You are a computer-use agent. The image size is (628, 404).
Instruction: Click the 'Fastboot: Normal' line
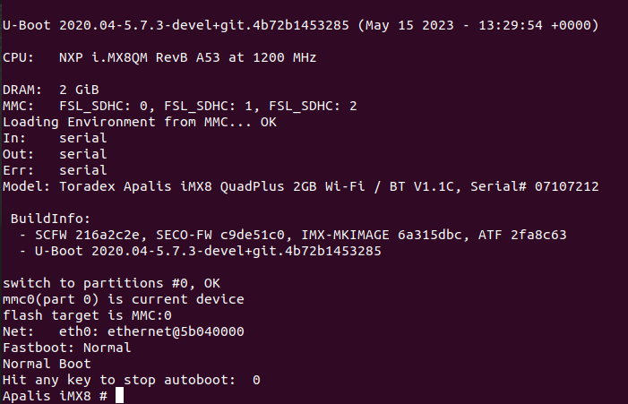click(67, 348)
